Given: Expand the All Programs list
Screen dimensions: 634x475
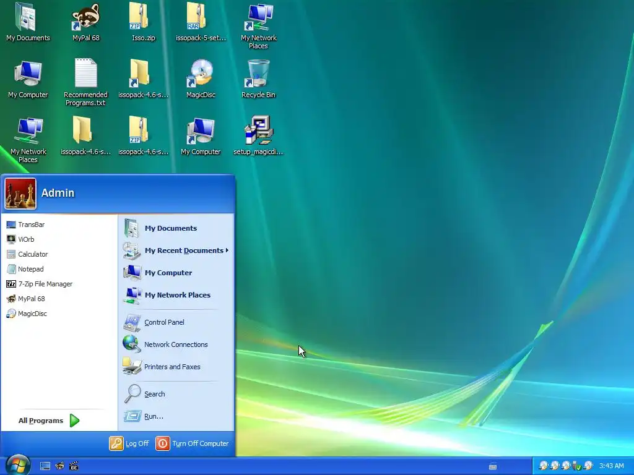Looking at the screenshot, I should click(x=48, y=421).
